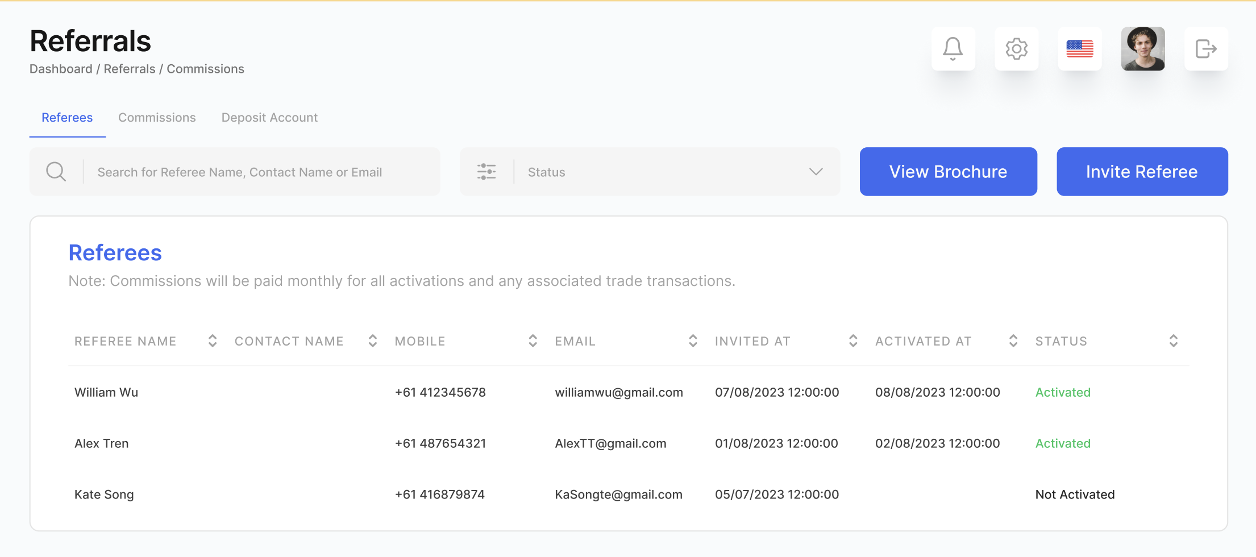Click invited date 05/07/2023 12:00:00
Viewport: 1256px width, 557px height.
pos(777,494)
